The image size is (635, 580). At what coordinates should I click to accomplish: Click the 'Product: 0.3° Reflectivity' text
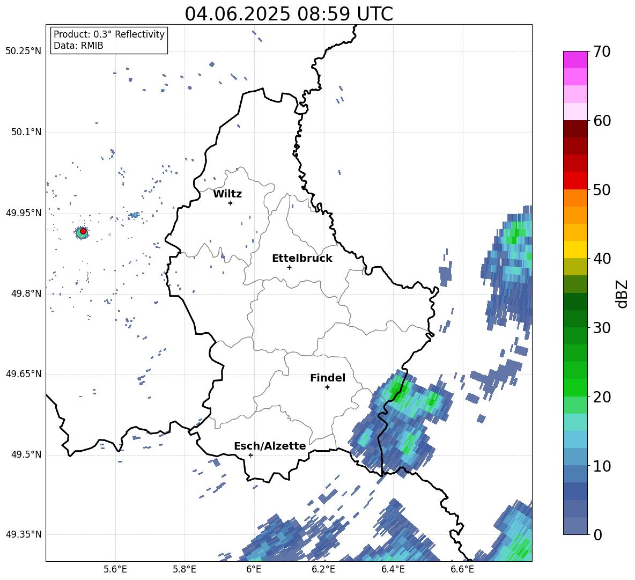(109, 34)
